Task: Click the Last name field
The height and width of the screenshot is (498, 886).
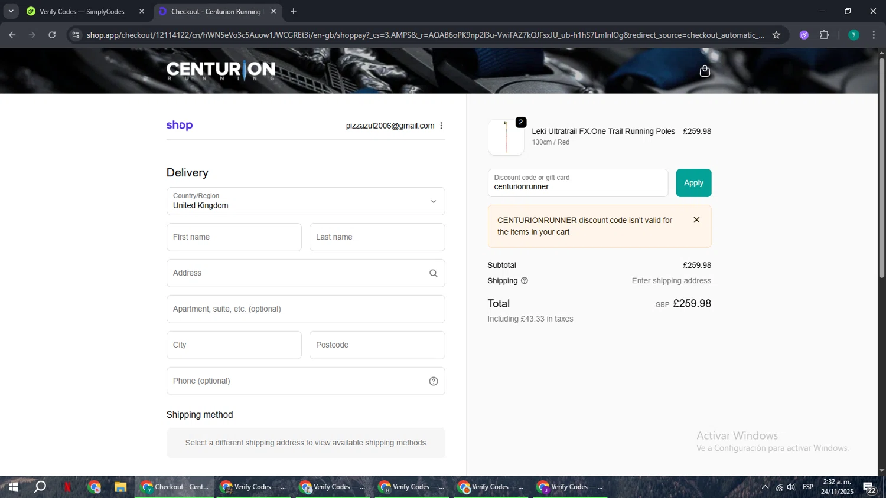Action: tap(377, 237)
